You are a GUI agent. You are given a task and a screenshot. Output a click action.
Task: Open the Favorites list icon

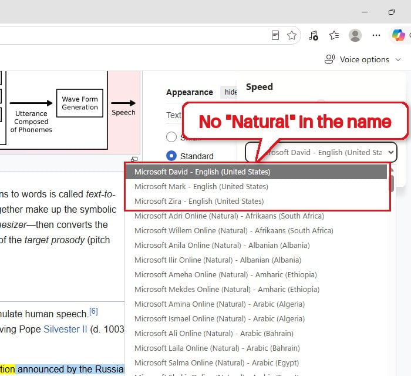334,35
